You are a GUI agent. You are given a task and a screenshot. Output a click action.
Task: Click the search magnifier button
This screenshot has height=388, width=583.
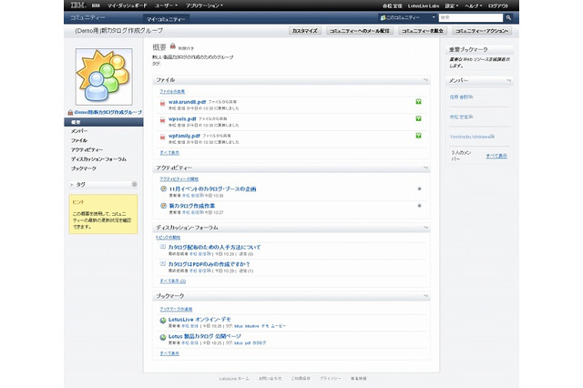click(x=508, y=17)
